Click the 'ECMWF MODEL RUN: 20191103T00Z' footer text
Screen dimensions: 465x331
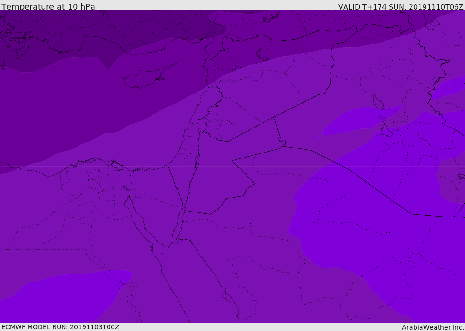(x=60, y=327)
